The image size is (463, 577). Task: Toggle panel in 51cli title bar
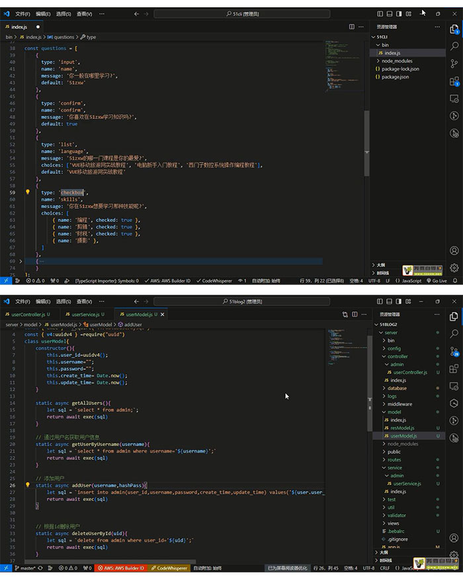pos(390,14)
